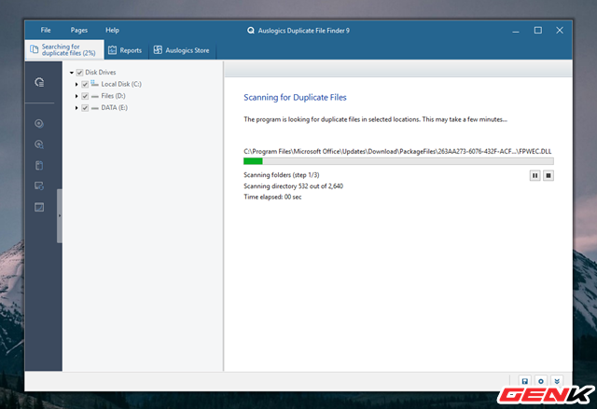Open the Help menu

pyautogui.click(x=112, y=30)
